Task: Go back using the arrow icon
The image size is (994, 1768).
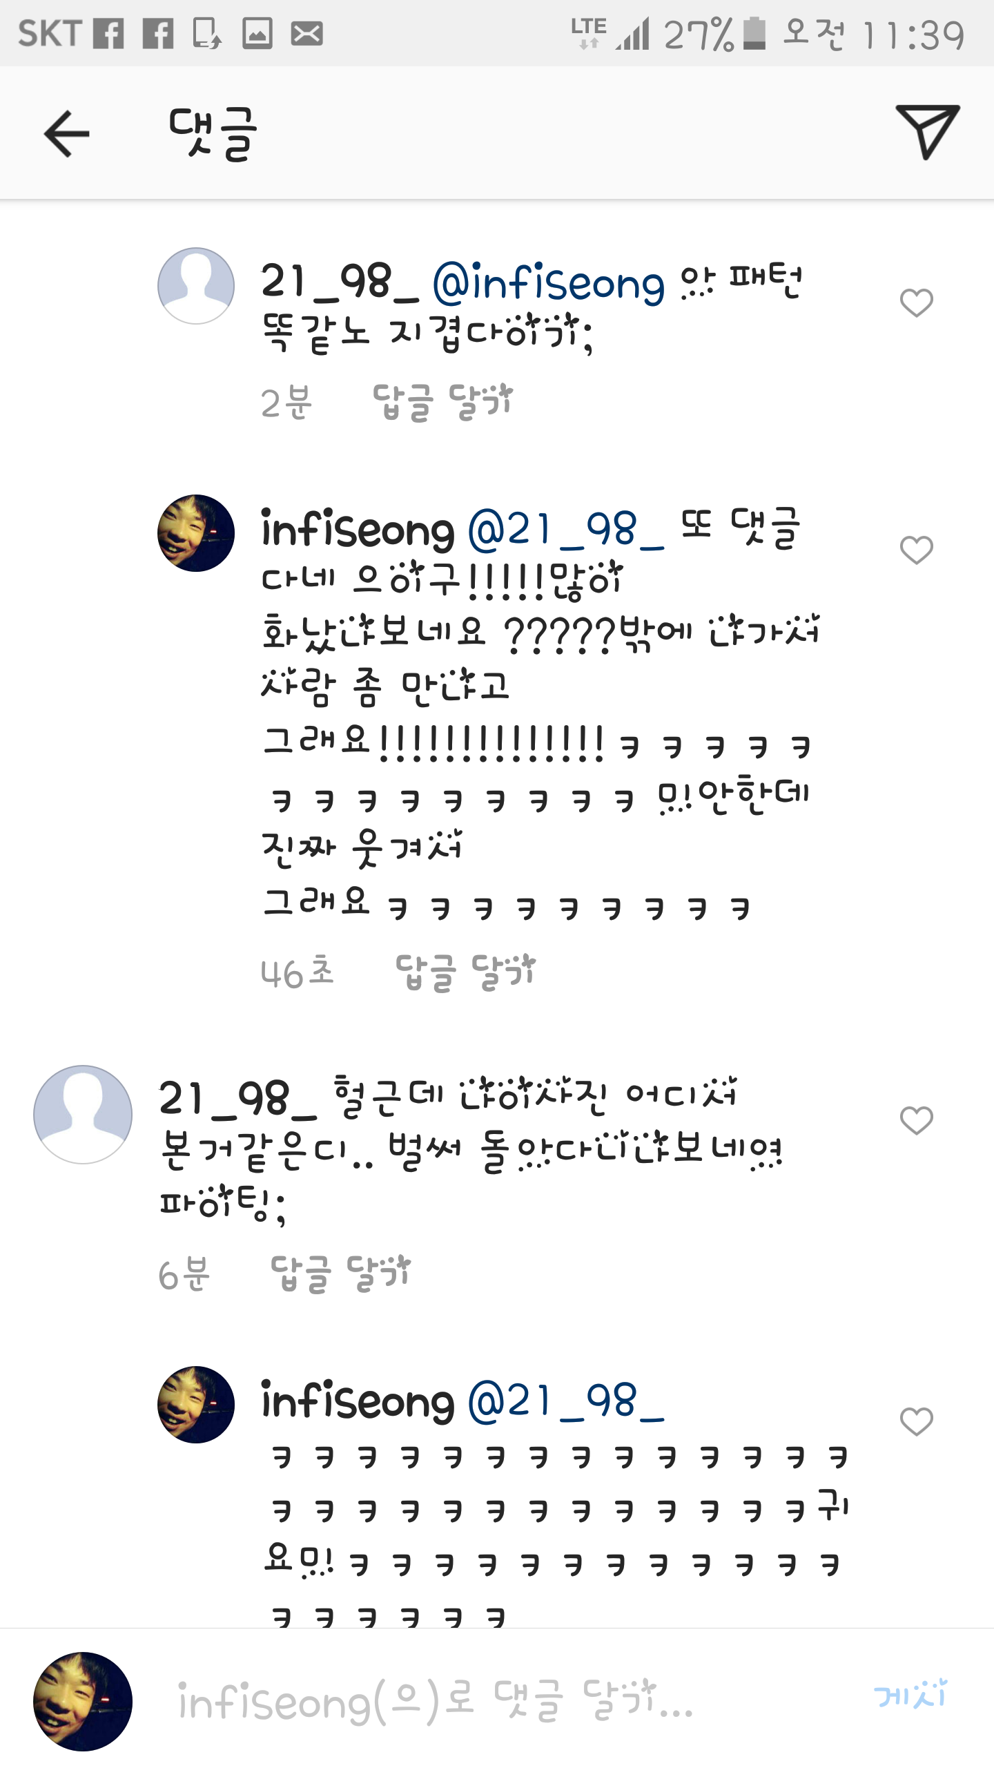Action: click(67, 133)
